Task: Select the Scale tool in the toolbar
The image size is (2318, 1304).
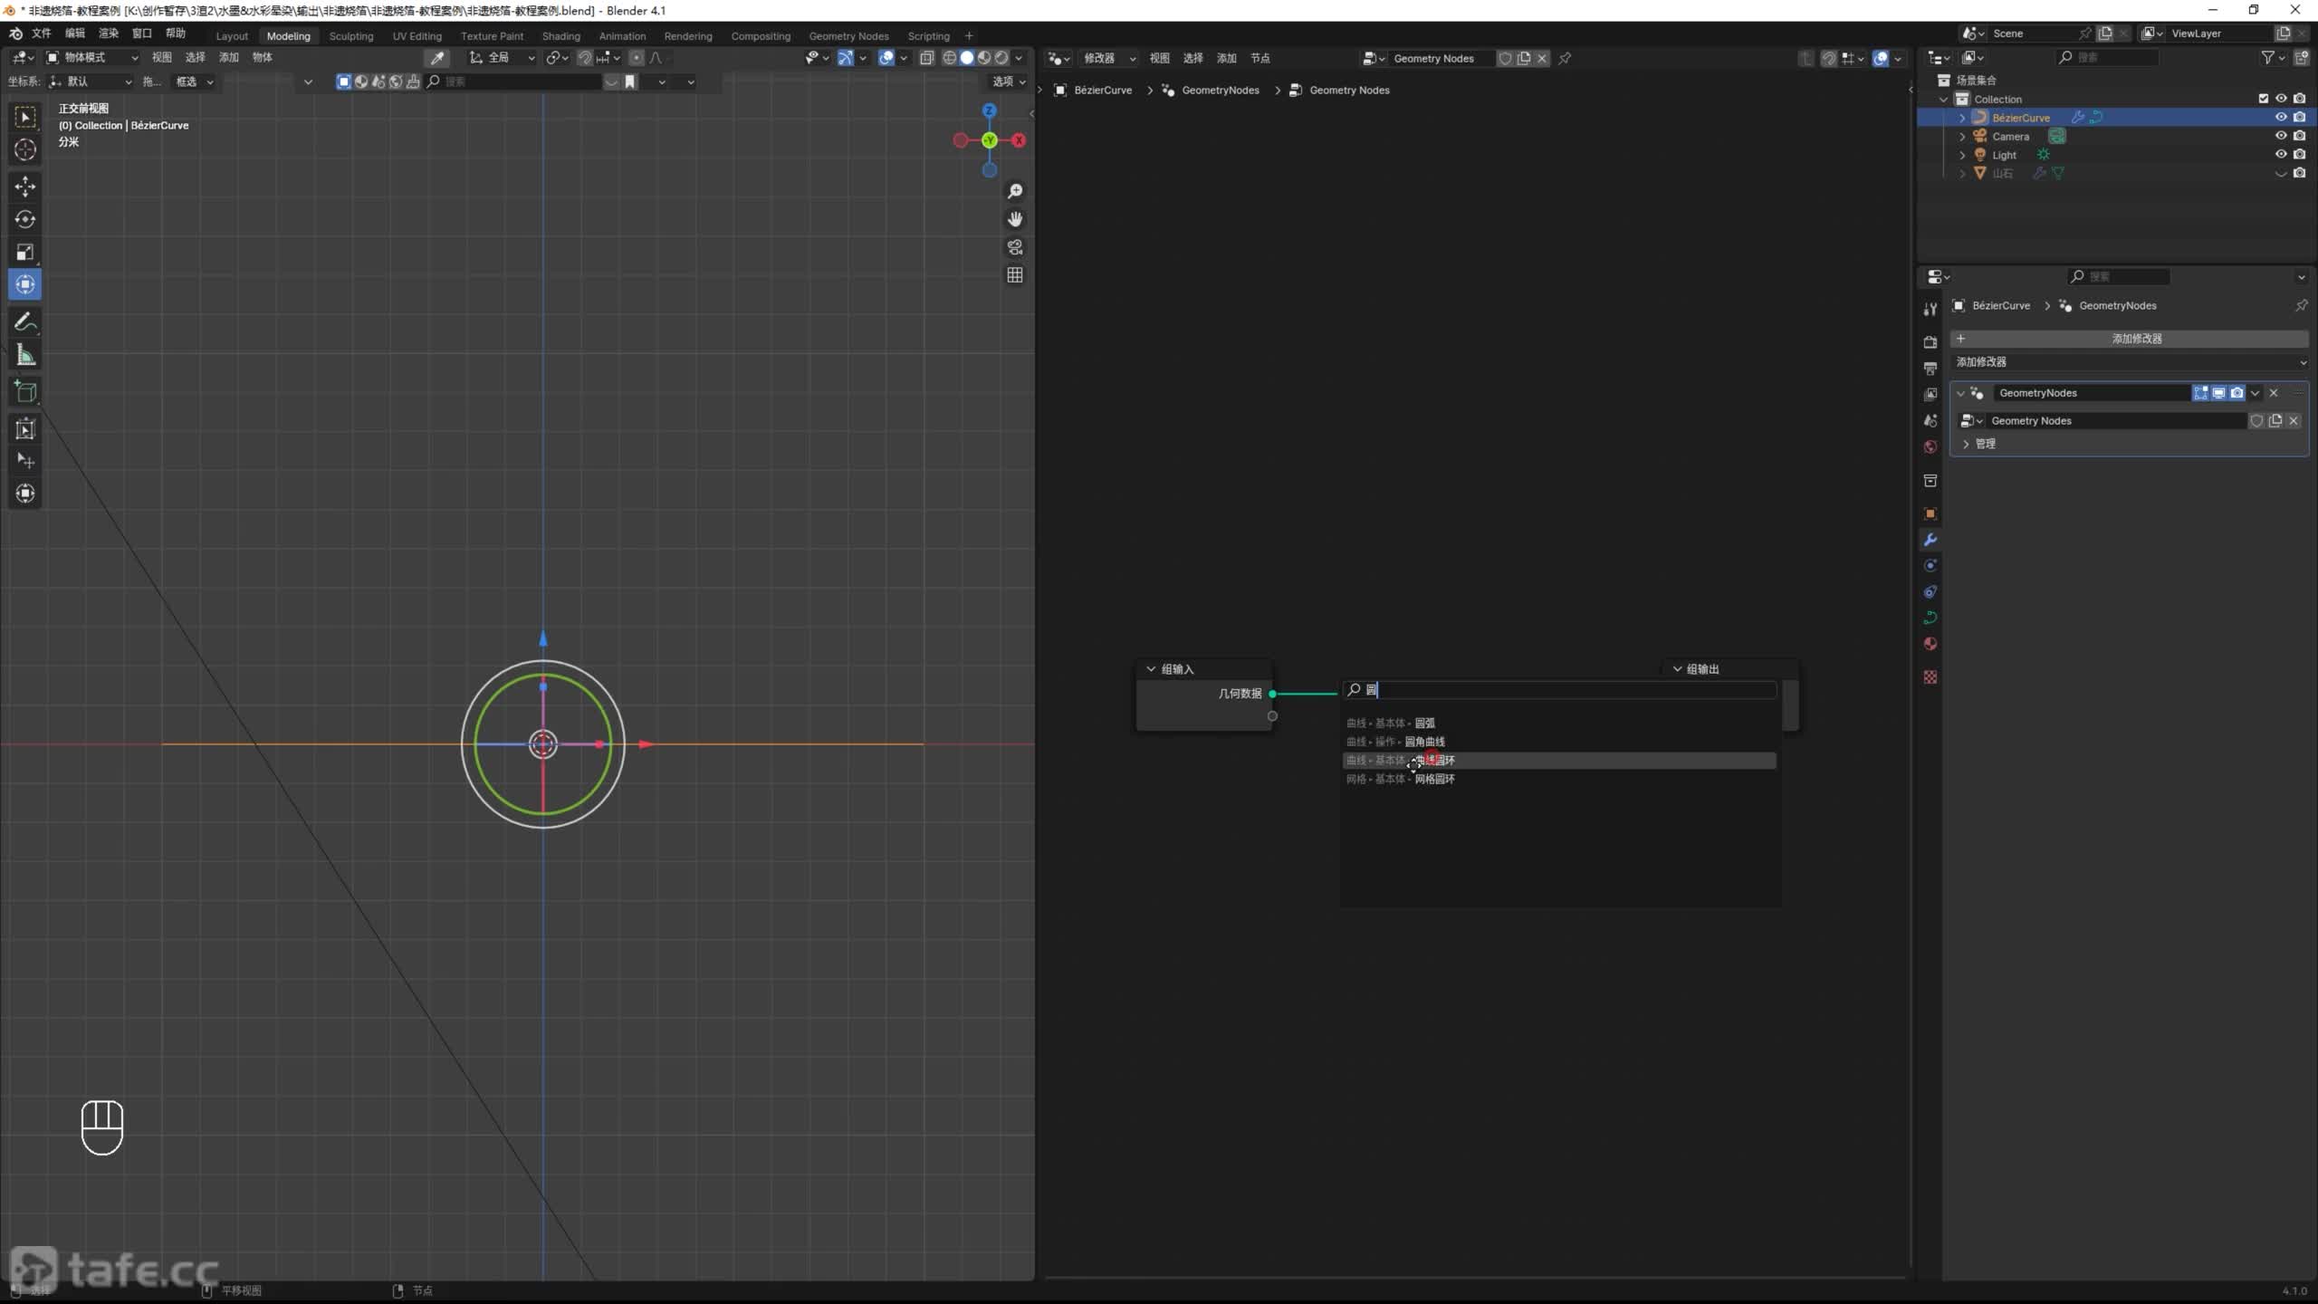Action: [x=25, y=252]
